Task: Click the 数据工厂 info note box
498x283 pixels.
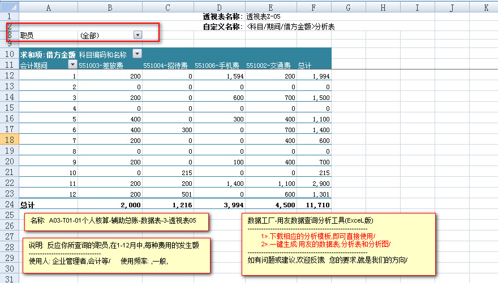Action: (338, 244)
